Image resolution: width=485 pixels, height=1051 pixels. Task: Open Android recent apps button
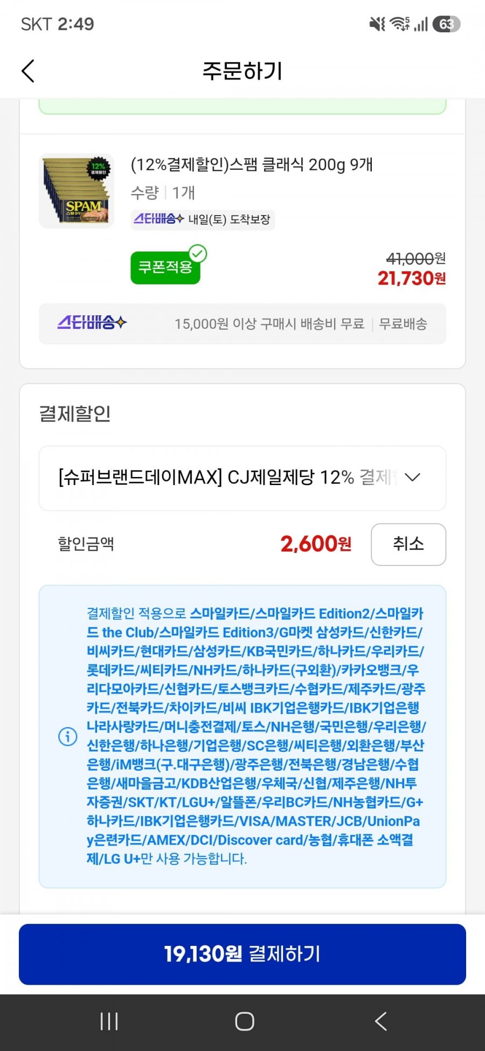tap(109, 1021)
